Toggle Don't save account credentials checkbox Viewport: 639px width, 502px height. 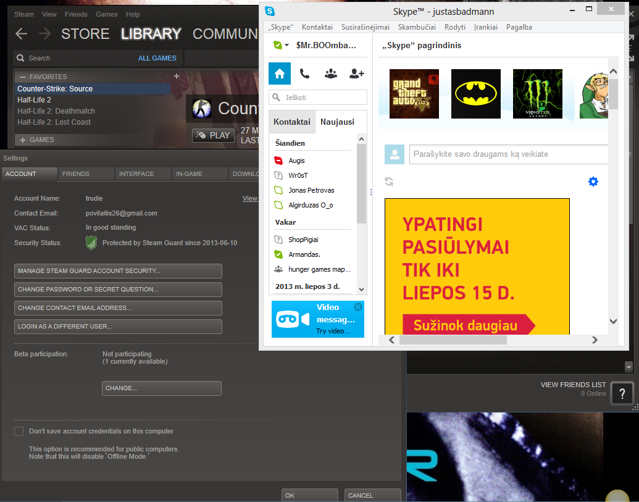[x=19, y=431]
